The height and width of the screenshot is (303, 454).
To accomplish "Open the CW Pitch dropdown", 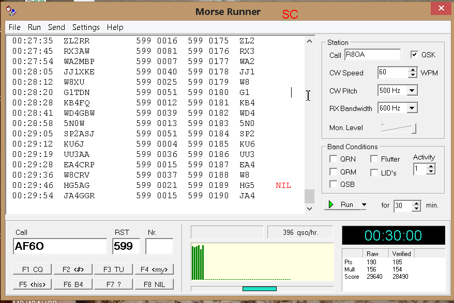I will click(x=412, y=91).
